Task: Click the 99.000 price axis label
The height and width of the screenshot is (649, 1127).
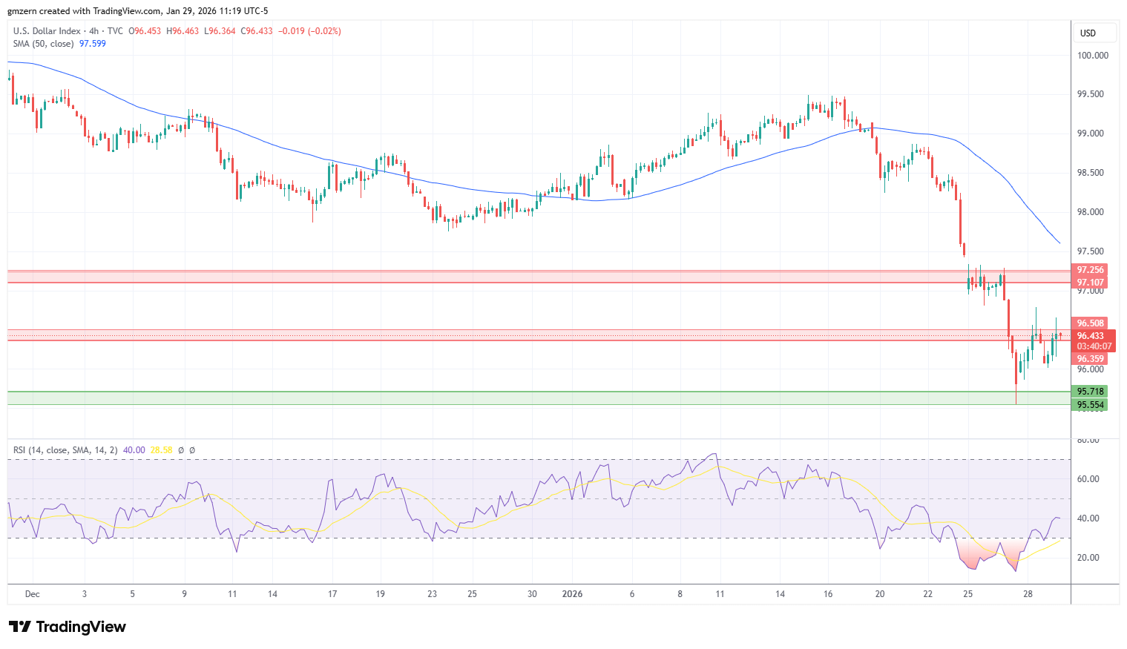Action: [1091, 134]
